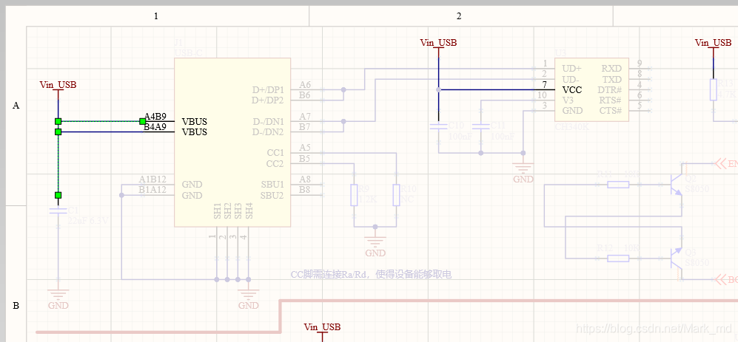The image size is (738, 342).
Task: Click the V3 pin on the CH340K
Action: (x=568, y=100)
